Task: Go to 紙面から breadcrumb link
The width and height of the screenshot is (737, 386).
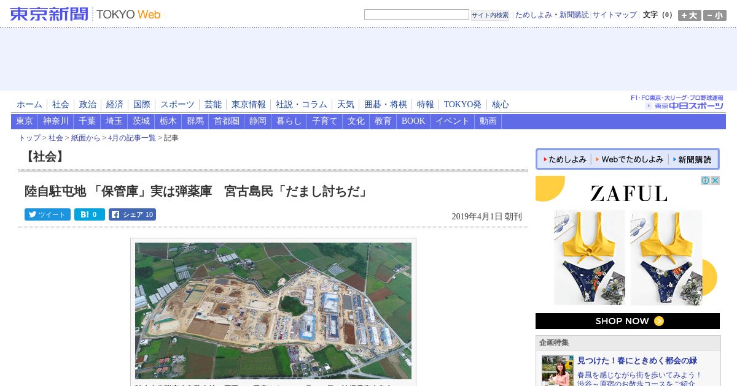Action: pos(86,138)
